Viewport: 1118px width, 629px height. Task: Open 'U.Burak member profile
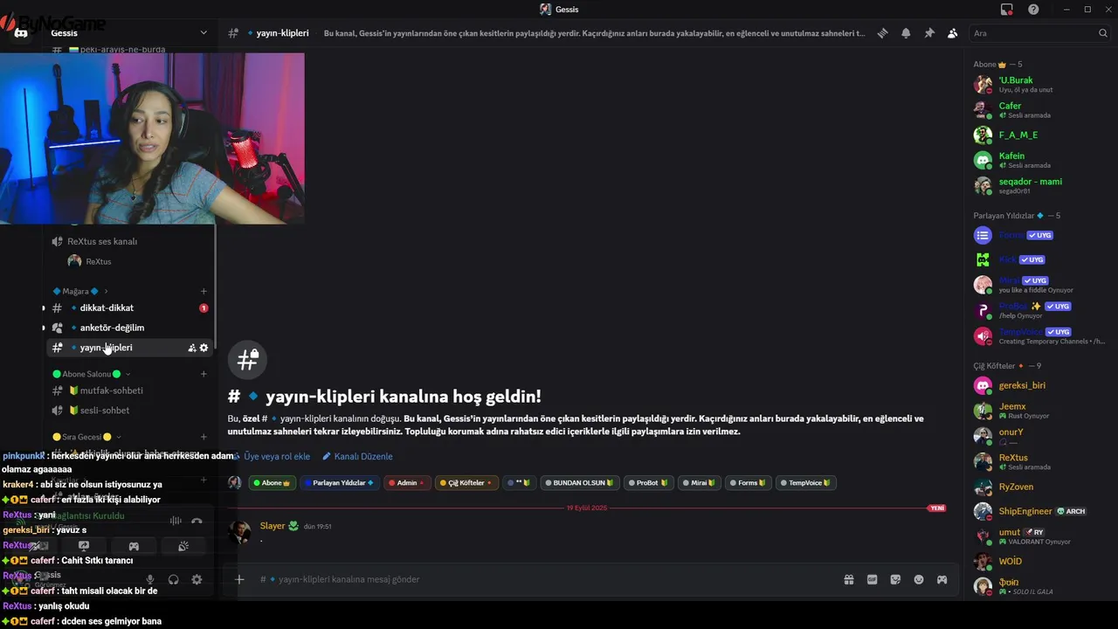click(x=1037, y=84)
